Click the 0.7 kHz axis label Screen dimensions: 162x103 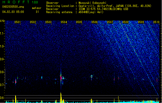2,85
